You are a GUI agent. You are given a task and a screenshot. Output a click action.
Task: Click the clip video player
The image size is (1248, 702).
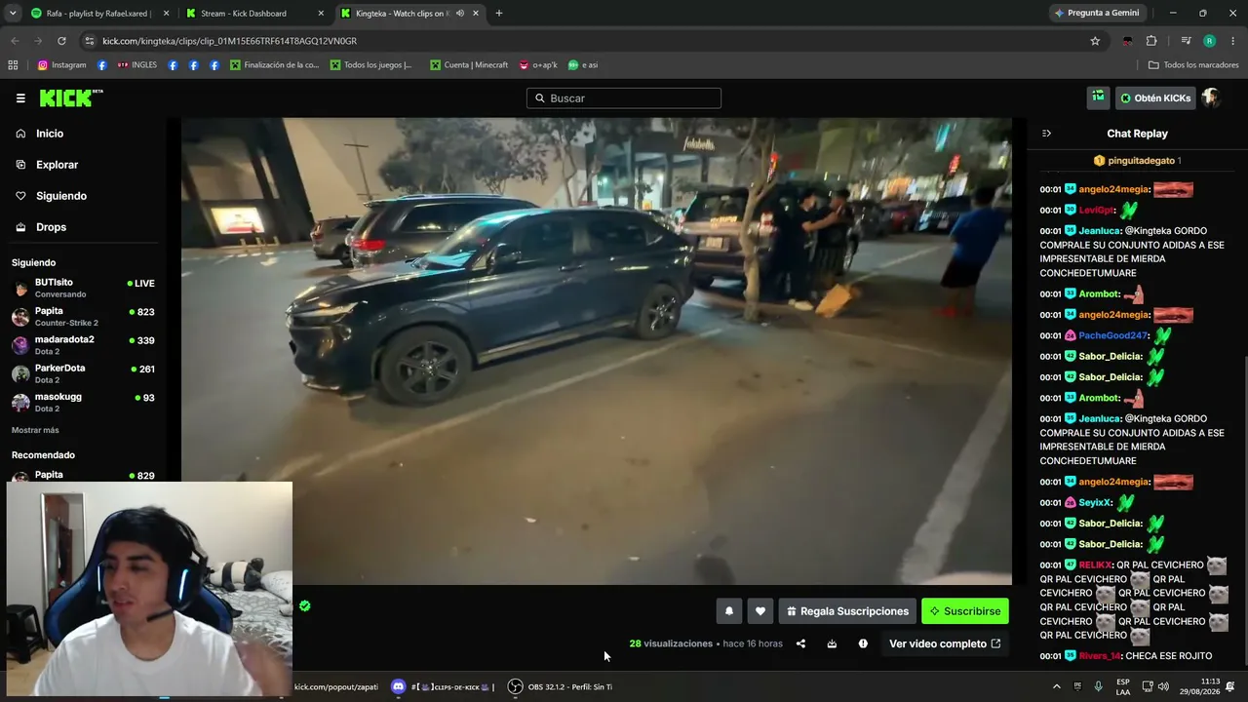coord(597,351)
